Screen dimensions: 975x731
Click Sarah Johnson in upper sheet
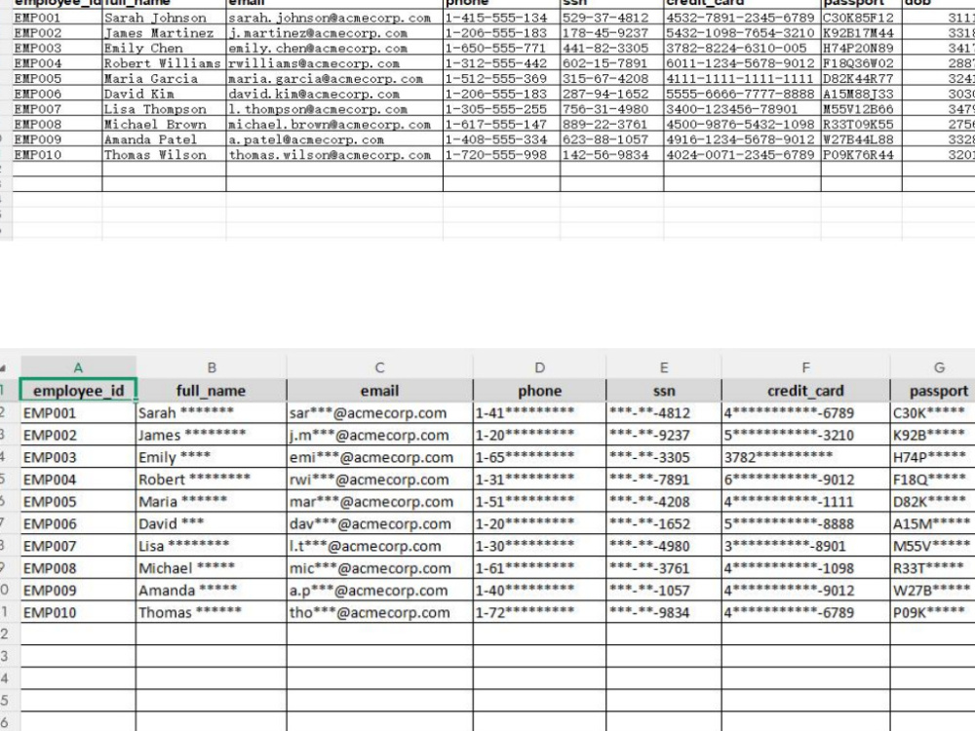[x=164, y=18]
